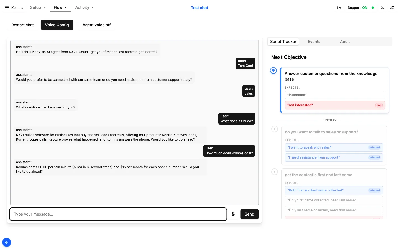The height and width of the screenshot is (249, 399).
Task: Select radio marker for sales or support step
Action: tap(274, 129)
